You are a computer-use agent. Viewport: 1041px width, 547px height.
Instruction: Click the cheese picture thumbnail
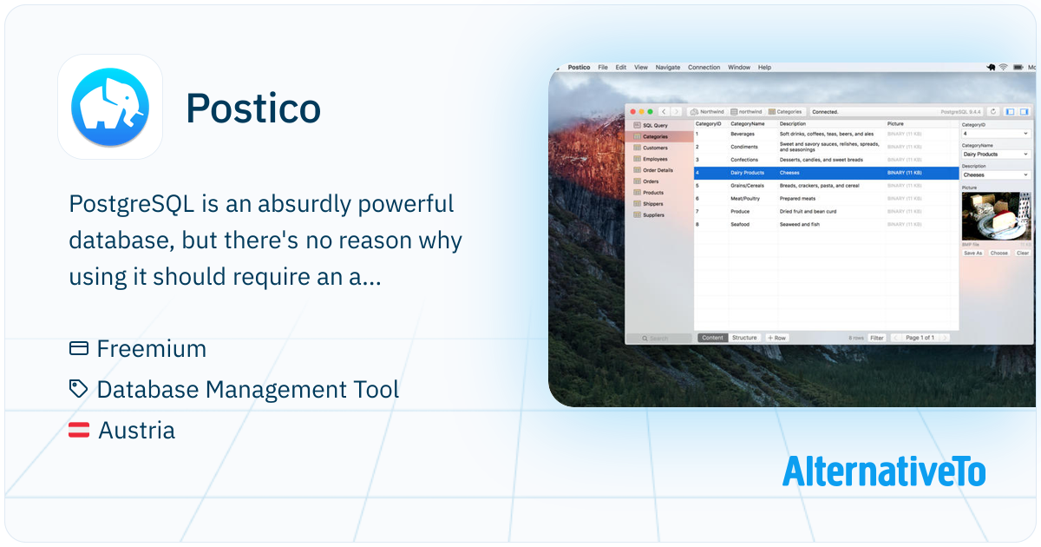996,217
